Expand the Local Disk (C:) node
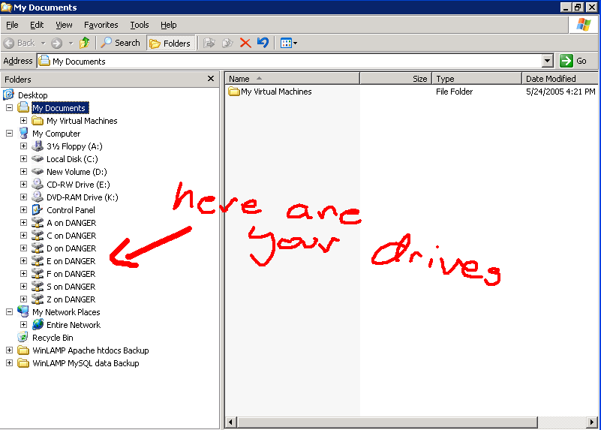The height and width of the screenshot is (430, 601). pos(24,159)
